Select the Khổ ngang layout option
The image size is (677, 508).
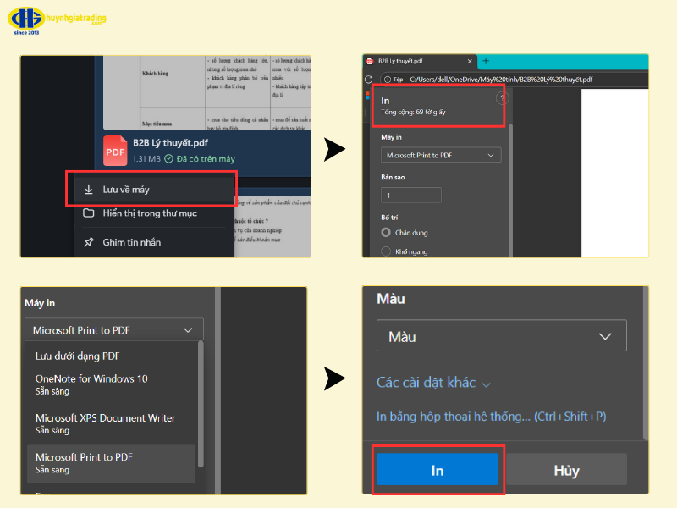tap(387, 251)
